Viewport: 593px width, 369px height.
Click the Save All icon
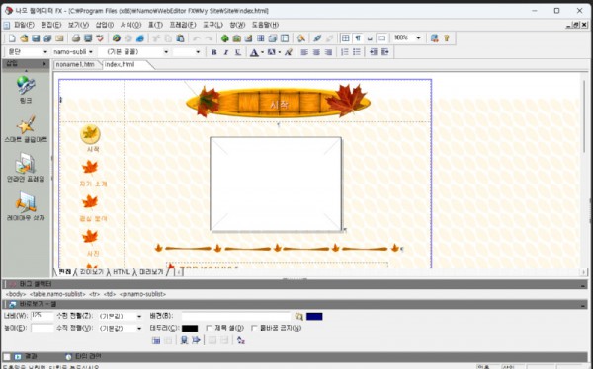(47, 38)
